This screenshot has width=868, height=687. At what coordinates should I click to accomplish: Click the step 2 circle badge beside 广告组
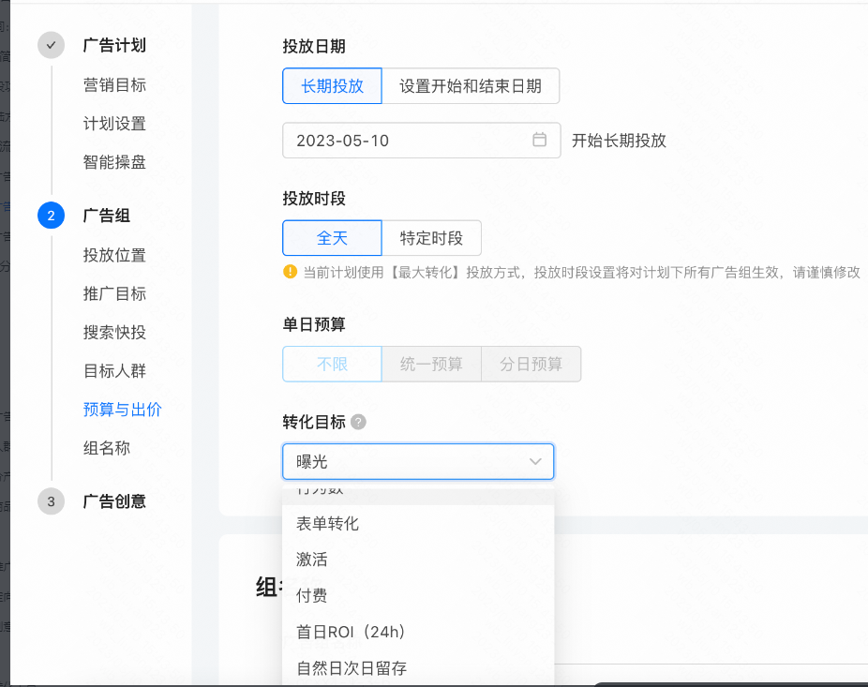[x=50, y=216]
